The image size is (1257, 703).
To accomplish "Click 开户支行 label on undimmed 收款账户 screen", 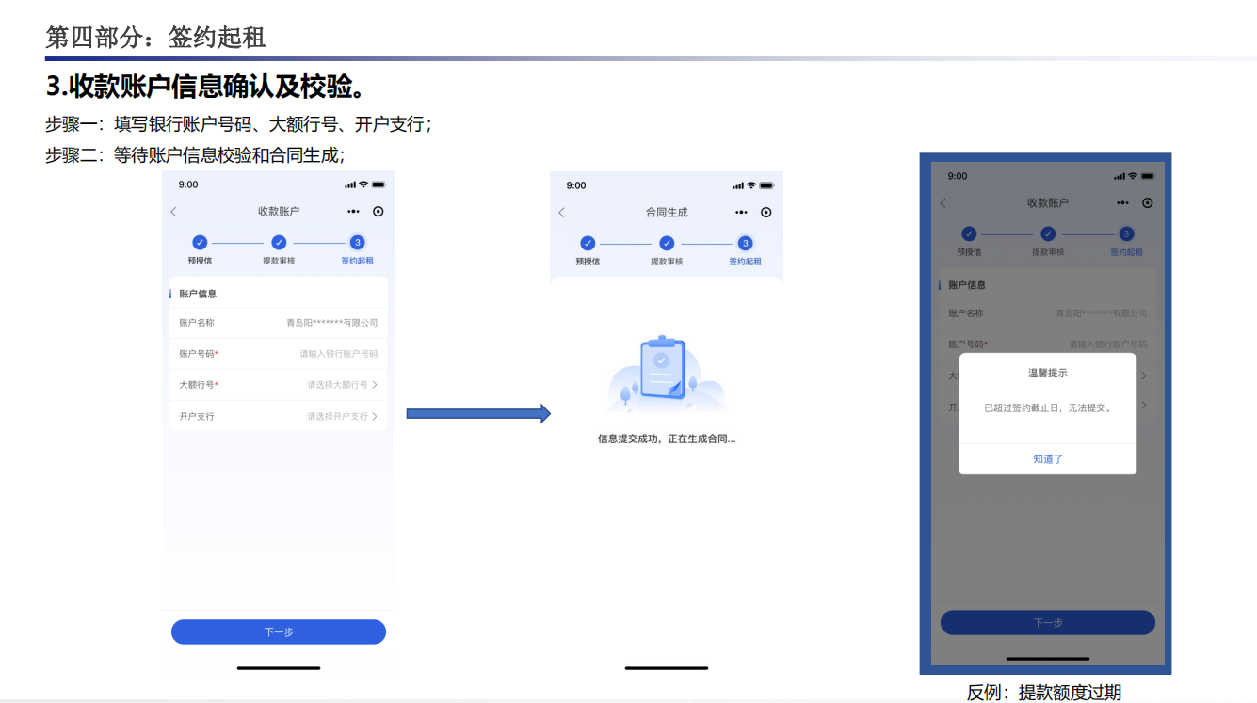I will coord(197,416).
